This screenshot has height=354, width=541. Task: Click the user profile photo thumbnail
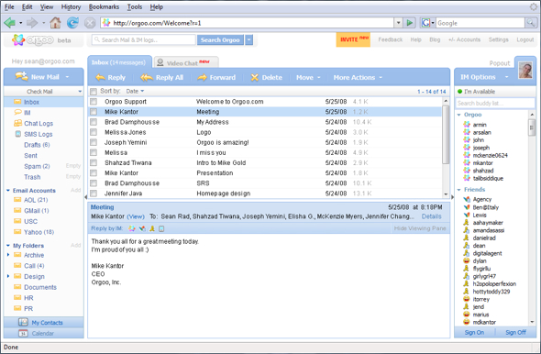[x=525, y=71]
